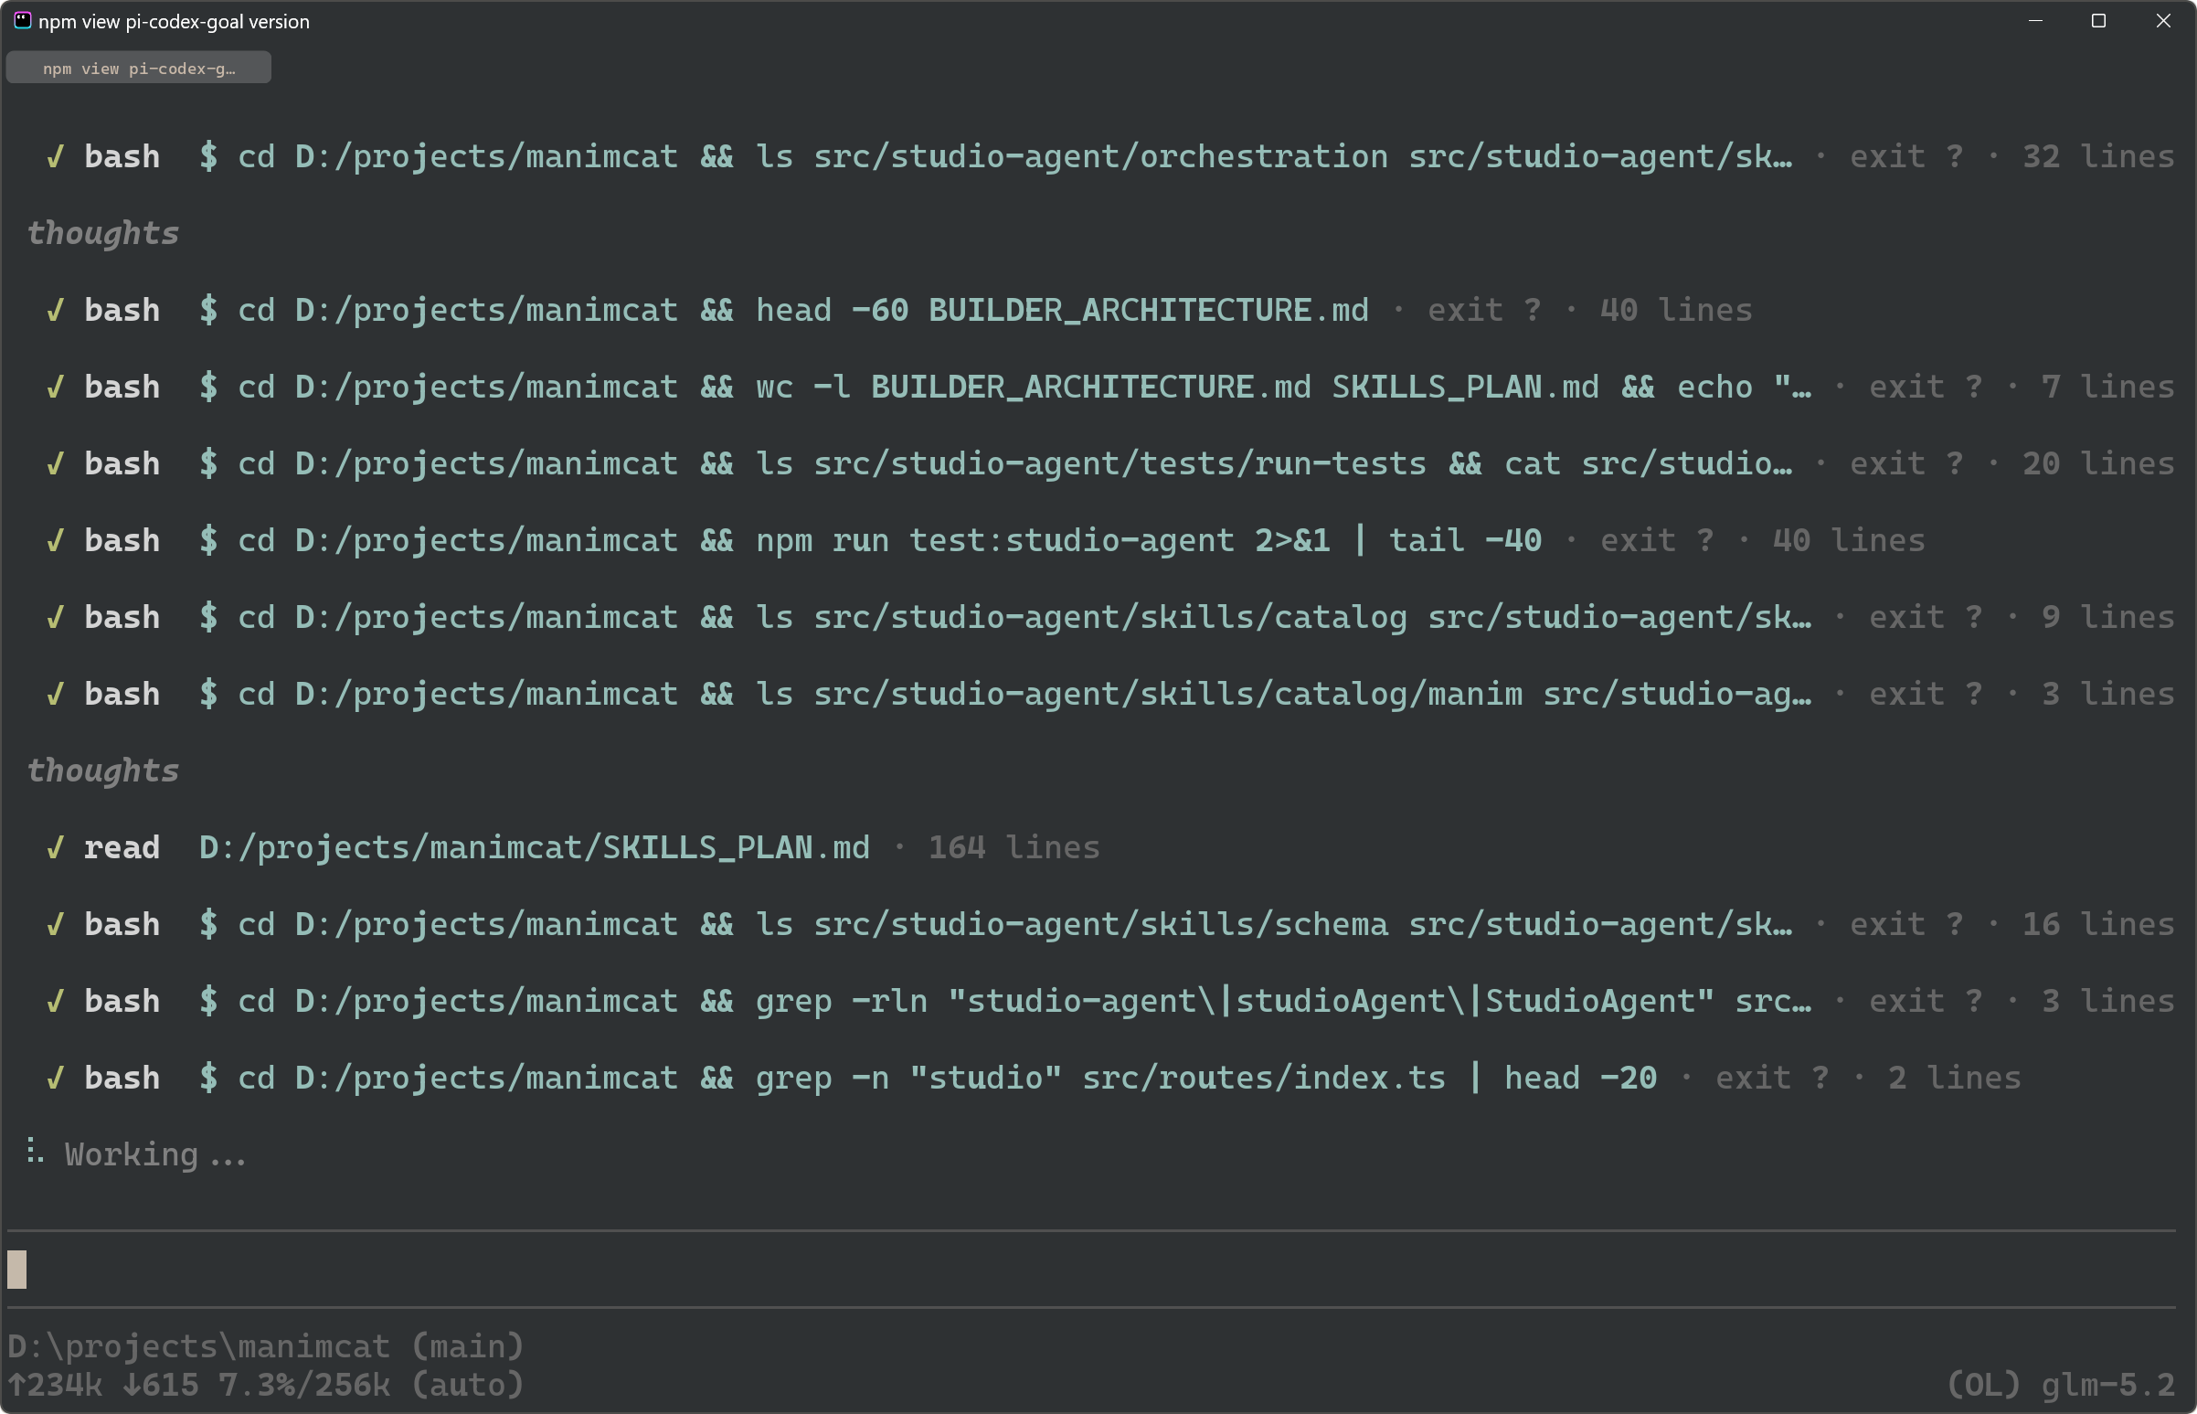The width and height of the screenshot is (2197, 1414).
Task: Expand the second 'thoughts' section
Action: click(103, 771)
